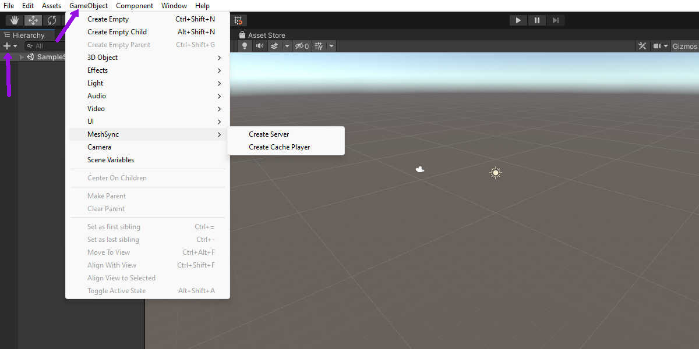
Task: Toggle scene audio speaker icon
Action: click(259, 46)
